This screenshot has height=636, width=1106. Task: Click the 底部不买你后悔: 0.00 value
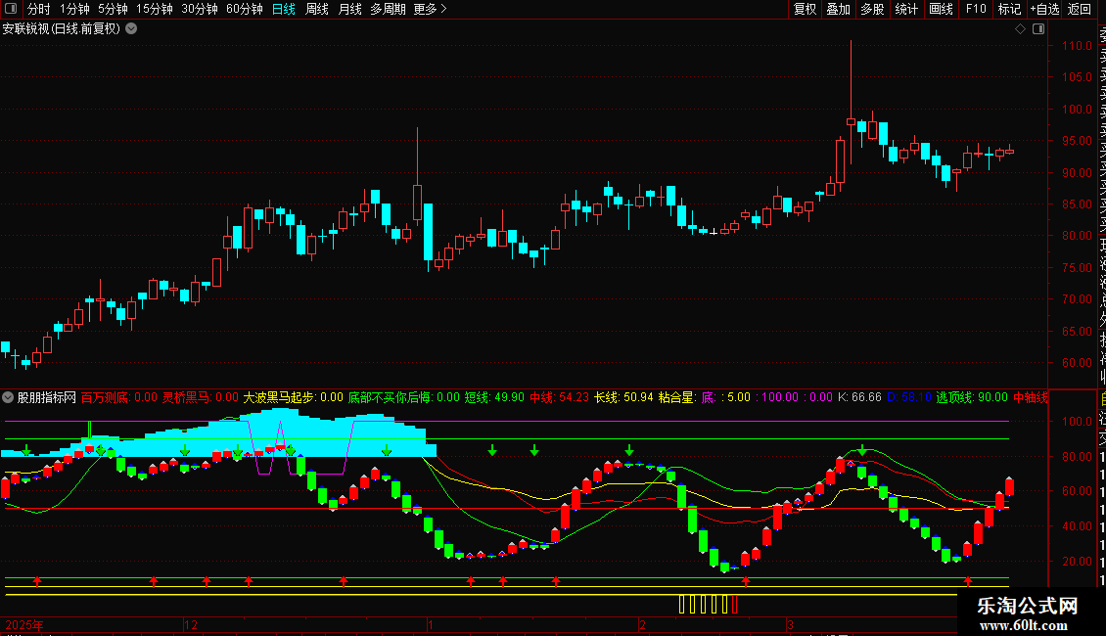click(403, 397)
